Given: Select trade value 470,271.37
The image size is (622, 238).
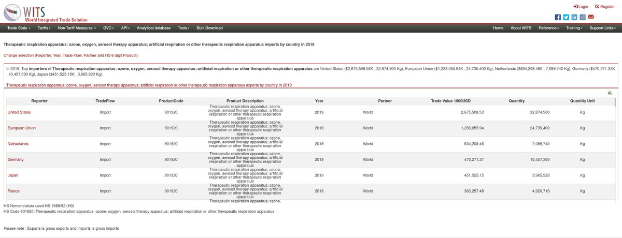Looking at the screenshot, I should (474, 159).
